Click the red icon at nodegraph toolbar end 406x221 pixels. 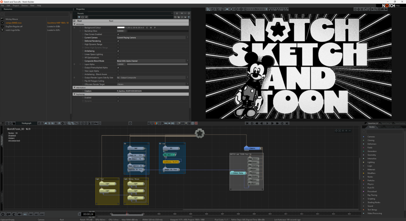[196, 123]
